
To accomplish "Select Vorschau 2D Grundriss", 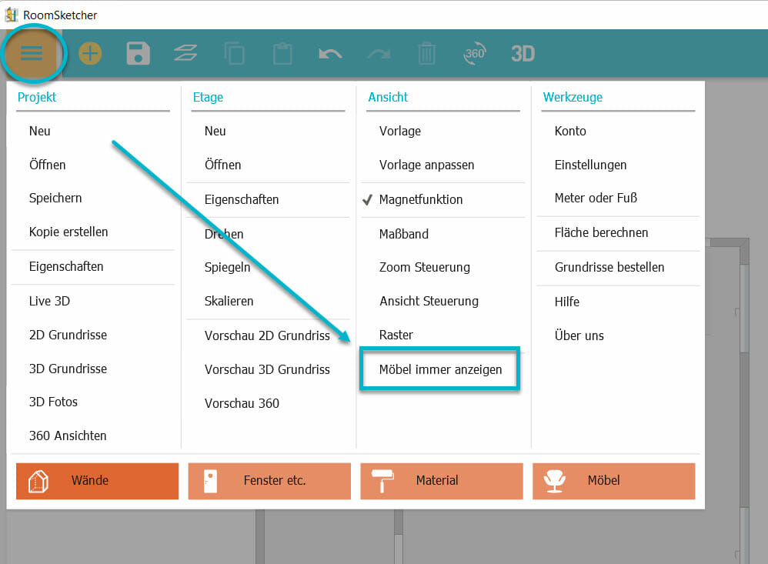I will pos(267,335).
